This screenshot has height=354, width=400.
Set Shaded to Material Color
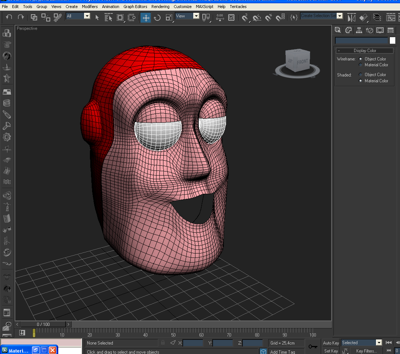[x=360, y=80]
